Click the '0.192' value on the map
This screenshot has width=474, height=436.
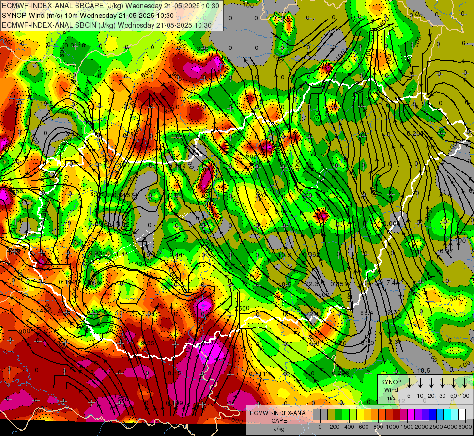(67, 282)
